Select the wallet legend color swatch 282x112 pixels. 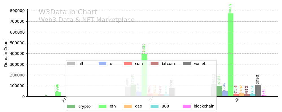point(187,64)
